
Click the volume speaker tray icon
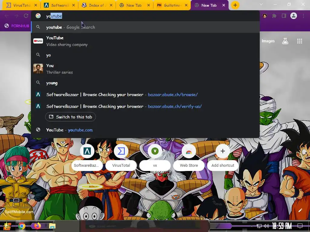[x=266, y=226]
